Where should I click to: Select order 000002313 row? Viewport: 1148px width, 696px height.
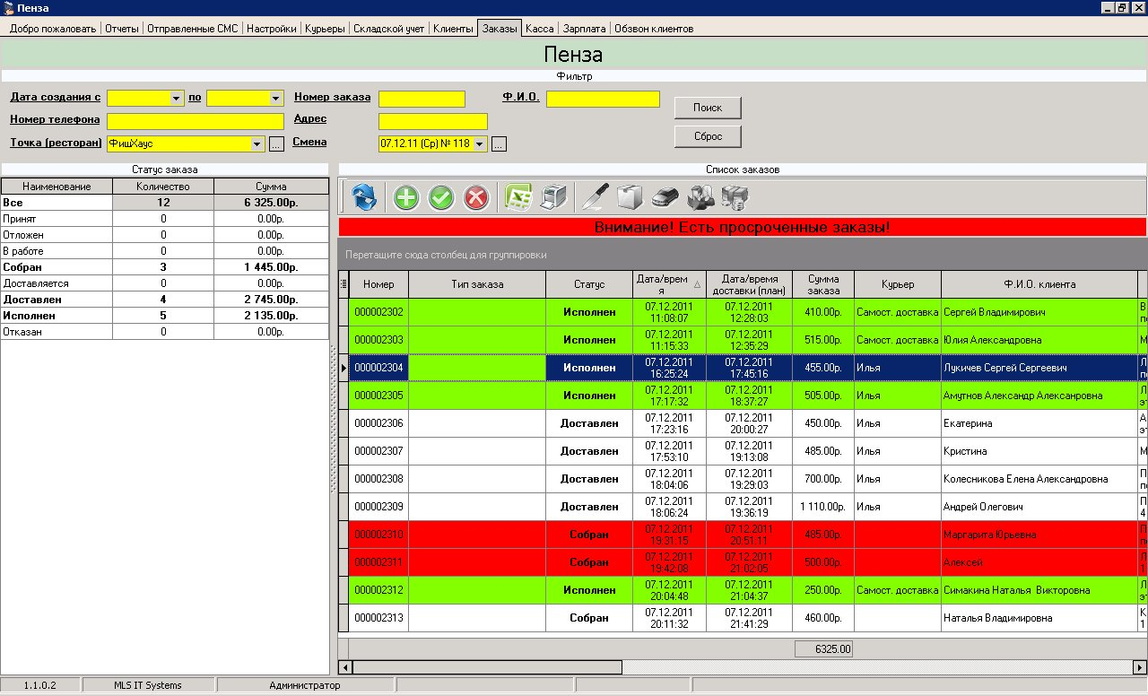[743, 618]
